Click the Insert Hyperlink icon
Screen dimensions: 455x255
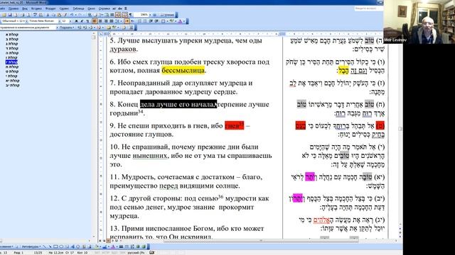click(x=90, y=15)
